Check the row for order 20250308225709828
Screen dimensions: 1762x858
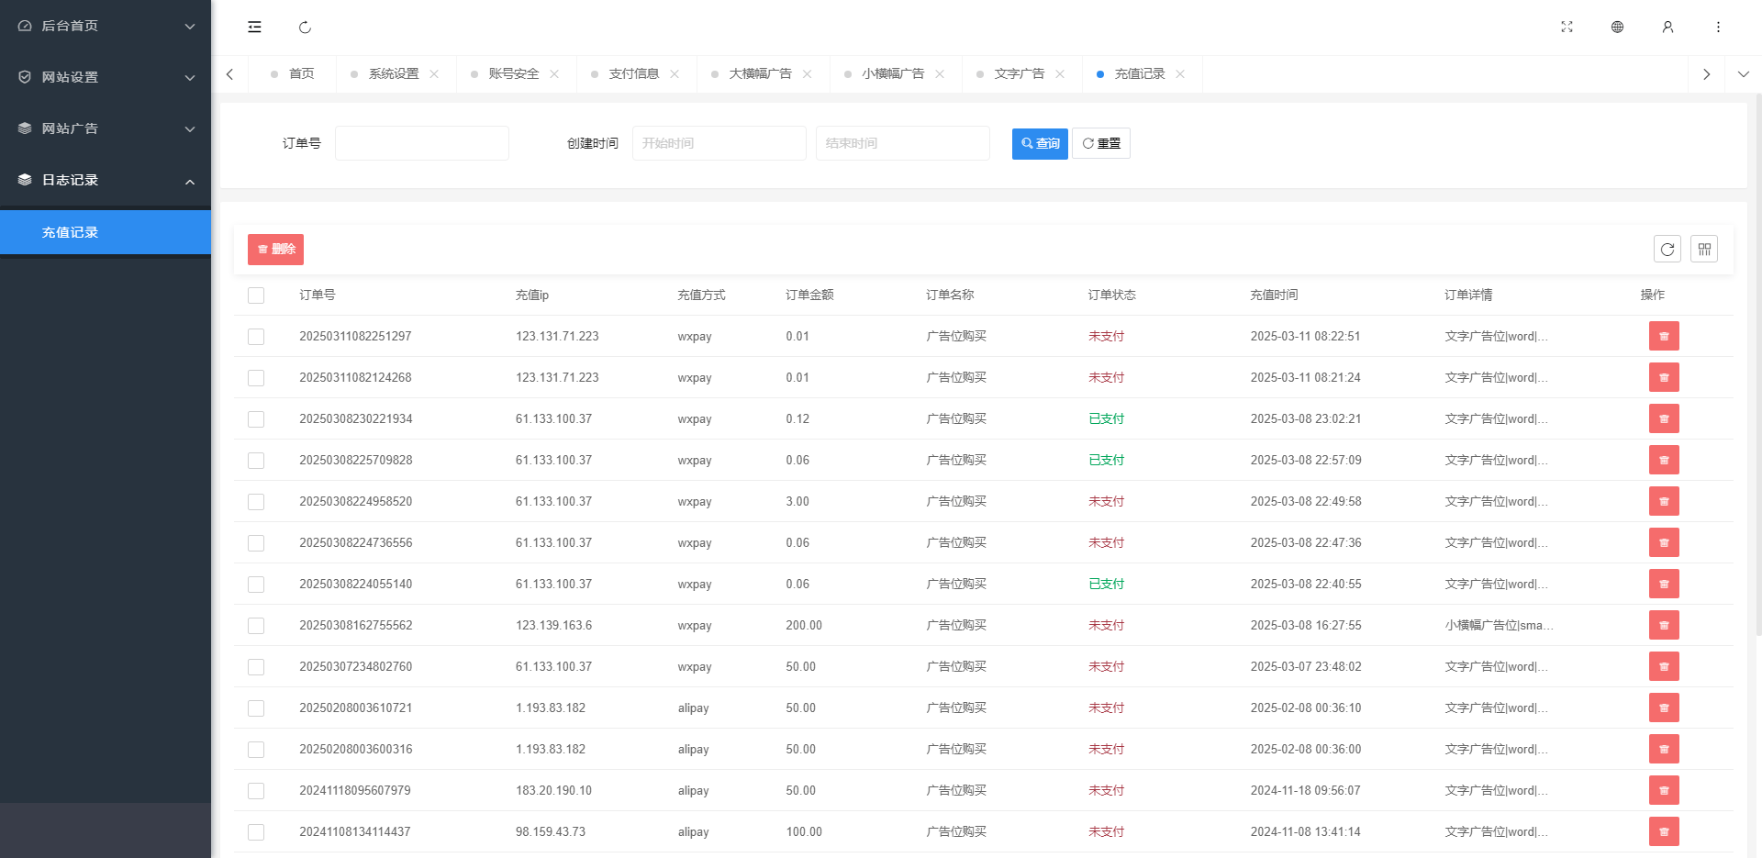pos(256,461)
